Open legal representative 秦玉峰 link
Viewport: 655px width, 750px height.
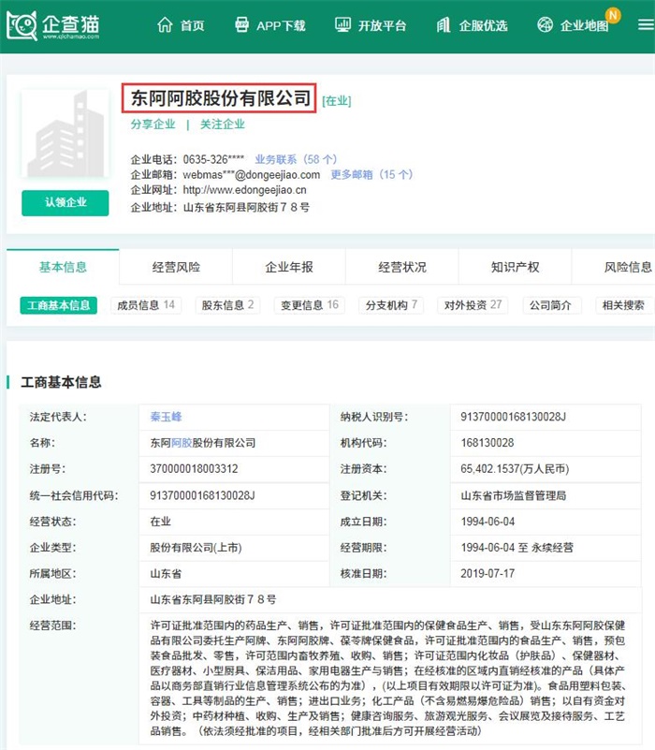coord(166,417)
